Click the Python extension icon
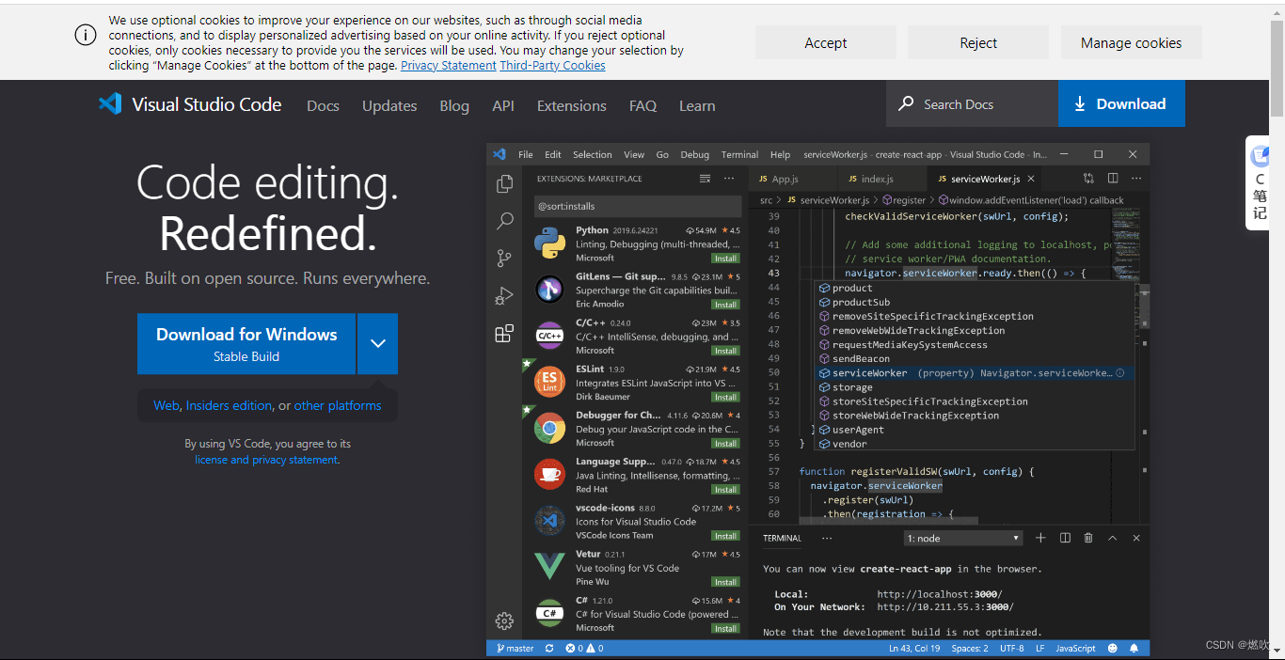 click(x=549, y=244)
